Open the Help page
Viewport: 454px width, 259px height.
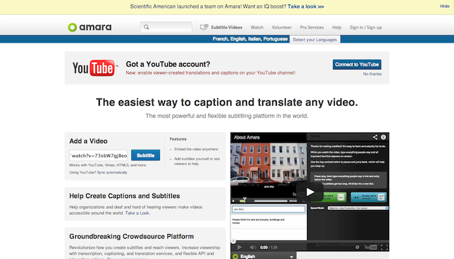[336, 27]
